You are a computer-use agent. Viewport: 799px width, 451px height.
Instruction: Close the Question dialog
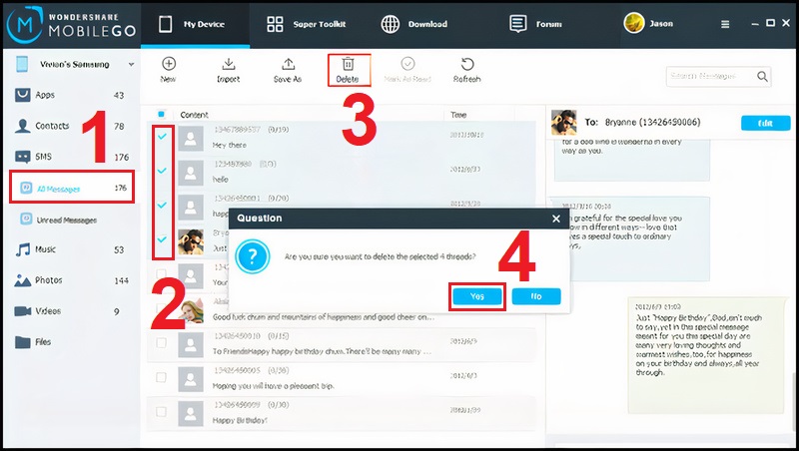click(556, 219)
